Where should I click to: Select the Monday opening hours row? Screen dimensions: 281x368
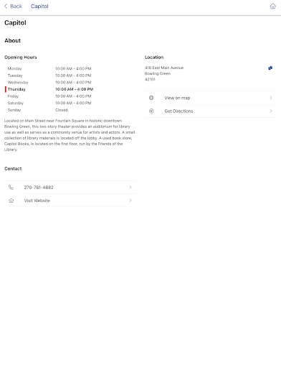49,68
